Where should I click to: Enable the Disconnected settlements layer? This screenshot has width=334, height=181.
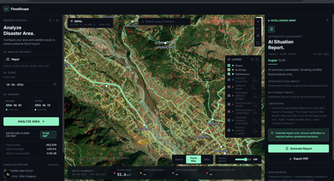[x=229, y=112]
